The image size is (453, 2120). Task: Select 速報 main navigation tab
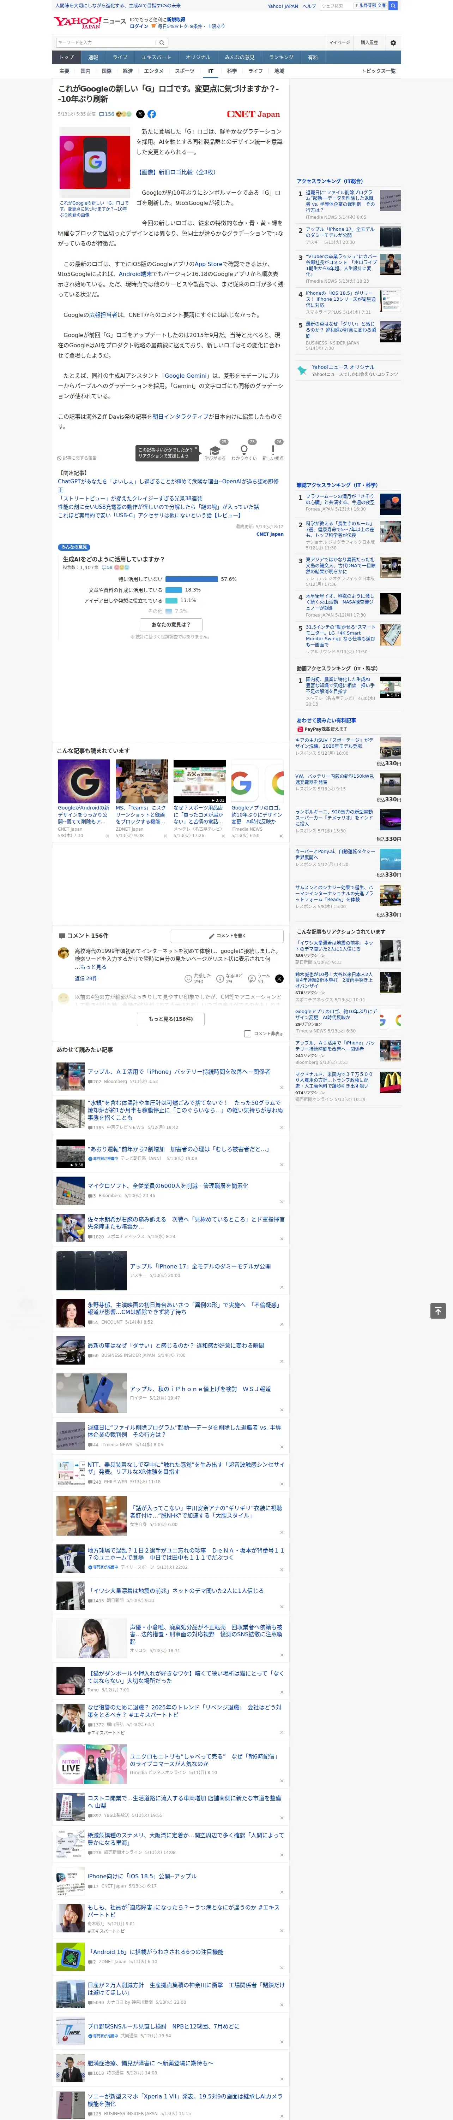coord(93,58)
